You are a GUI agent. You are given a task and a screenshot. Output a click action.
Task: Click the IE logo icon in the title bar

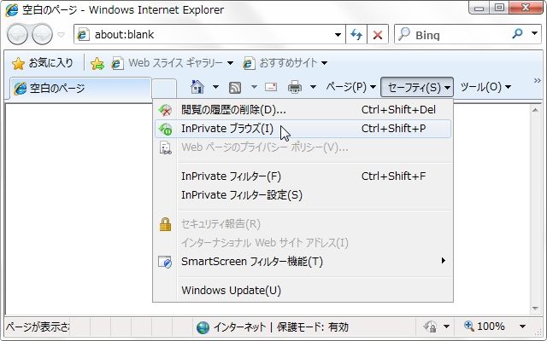[x=12, y=10]
